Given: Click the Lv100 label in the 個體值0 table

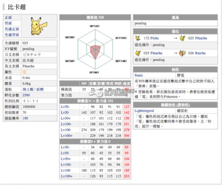Looking at the screenshot, I should (x=66, y=170).
